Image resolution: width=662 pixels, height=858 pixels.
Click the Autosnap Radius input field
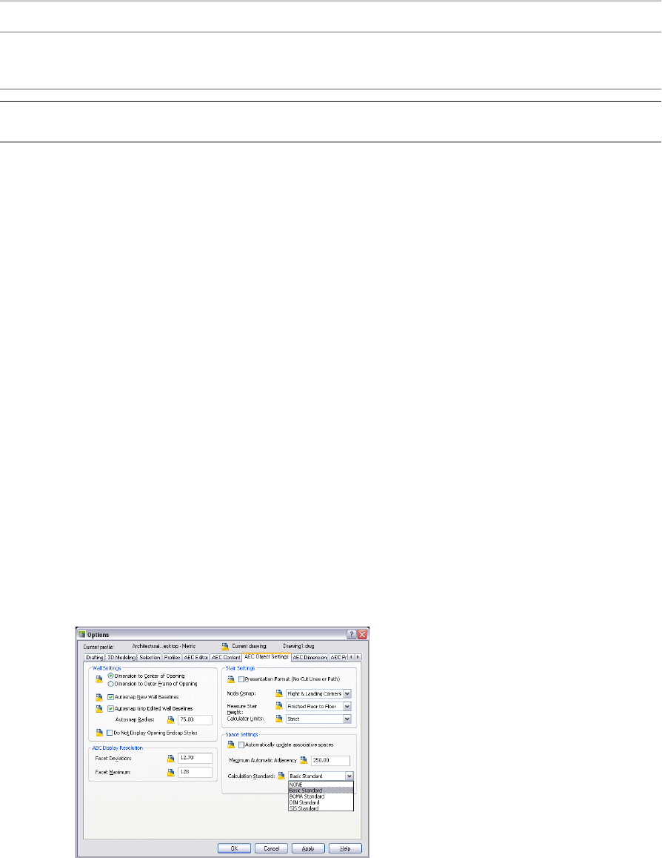[x=195, y=719]
